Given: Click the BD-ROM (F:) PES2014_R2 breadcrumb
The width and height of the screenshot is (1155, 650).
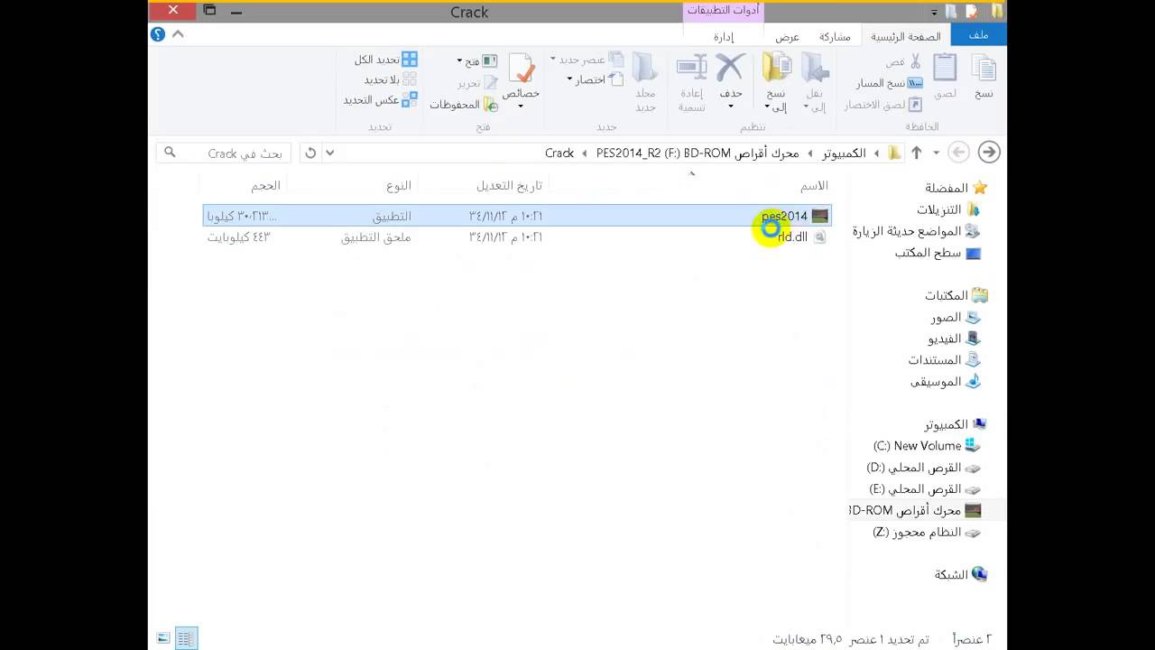Looking at the screenshot, I should click(x=698, y=153).
